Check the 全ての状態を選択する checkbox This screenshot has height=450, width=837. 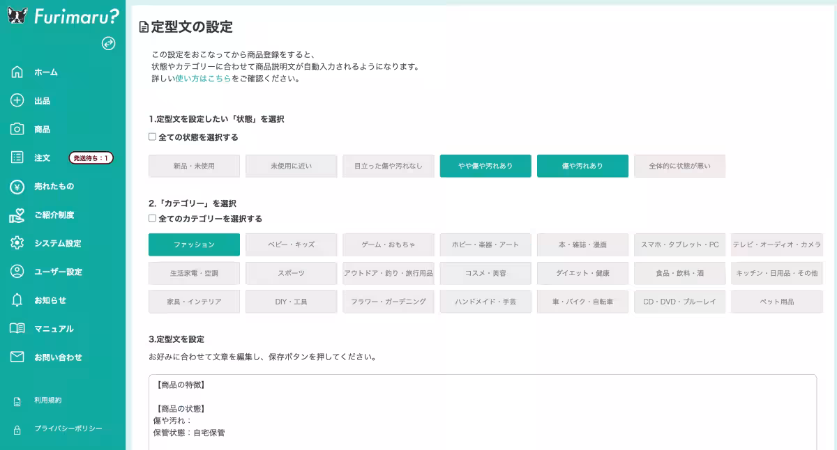(x=151, y=137)
